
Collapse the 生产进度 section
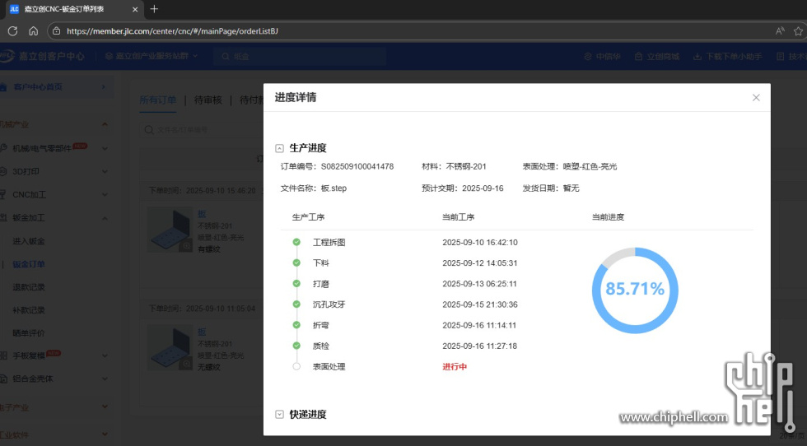click(x=279, y=149)
